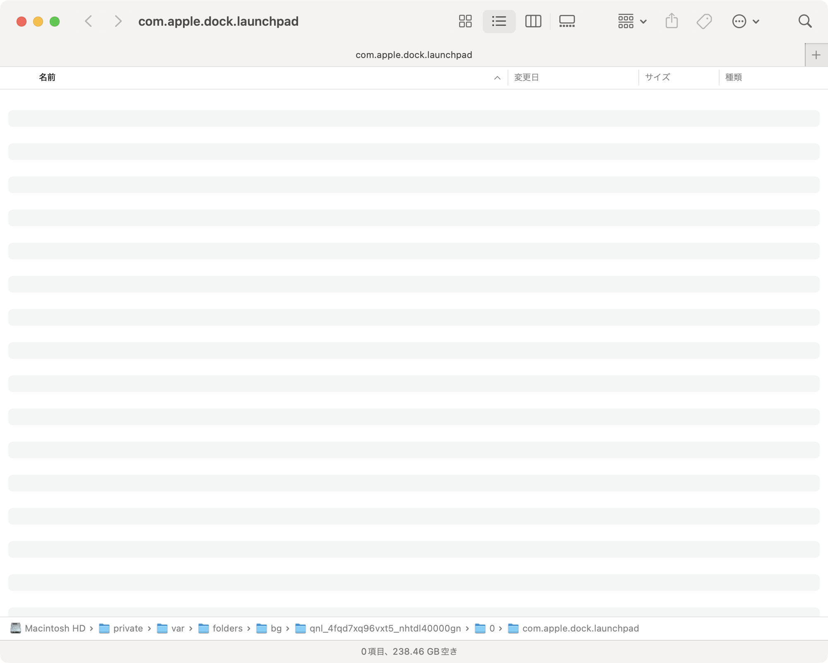Screen dimensions: 828x663
Task: Click bg folder in path bar
Action: tap(269, 629)
